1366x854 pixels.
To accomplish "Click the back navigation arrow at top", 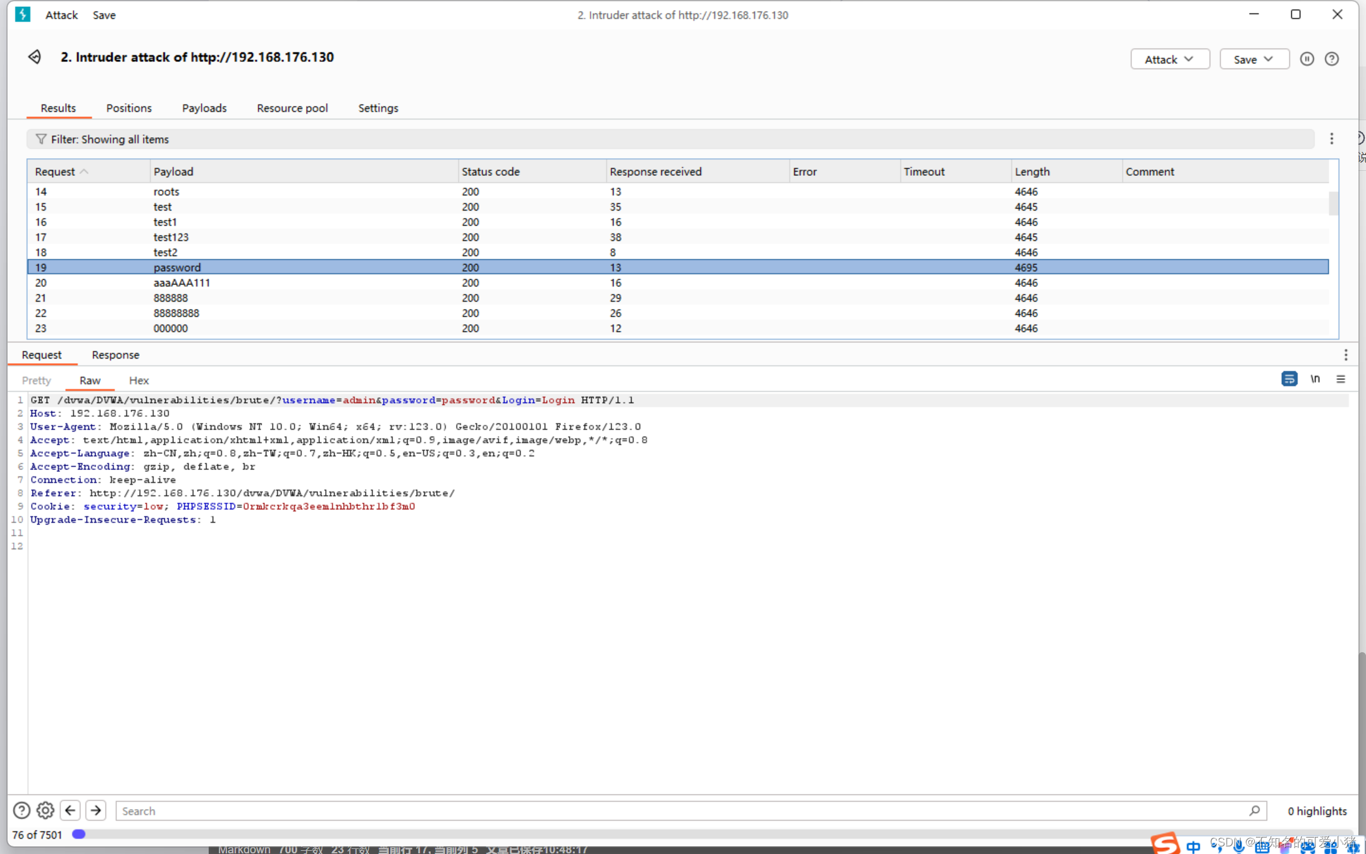I will pyautogui.click(x=34, y=57).
